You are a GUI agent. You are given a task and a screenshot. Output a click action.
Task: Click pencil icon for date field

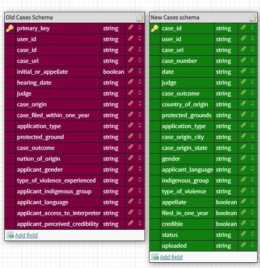pos(243,71)
